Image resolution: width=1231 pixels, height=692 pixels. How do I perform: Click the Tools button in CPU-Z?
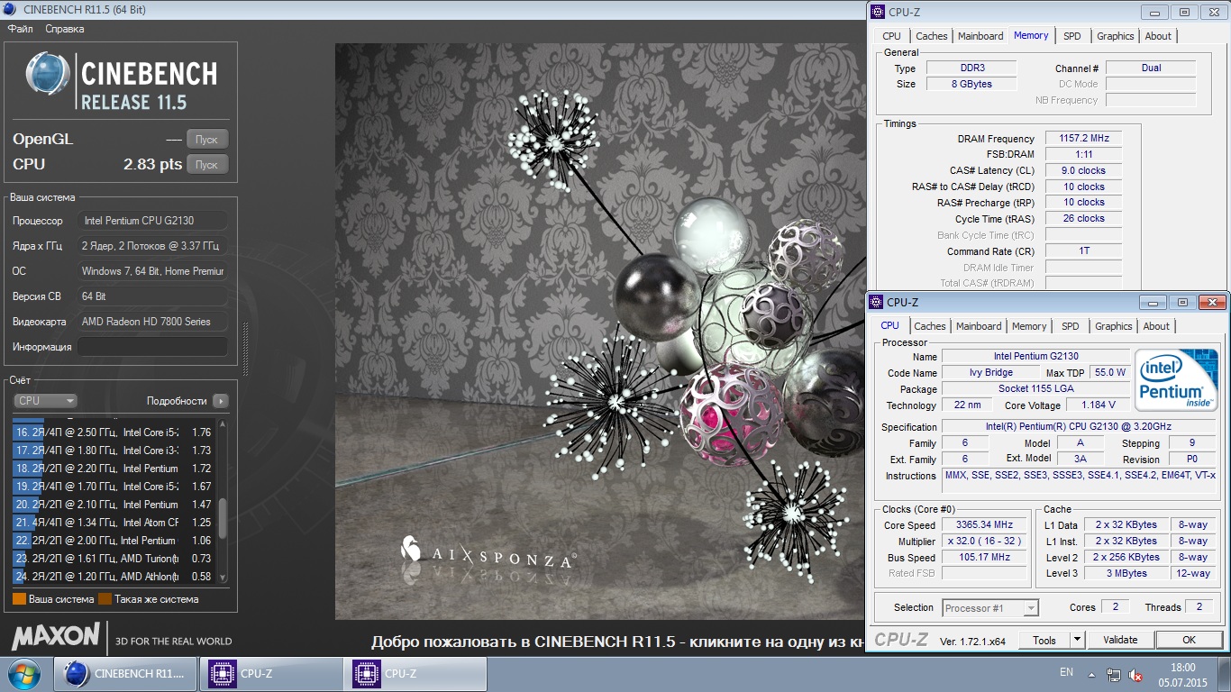coord(1044,640)
